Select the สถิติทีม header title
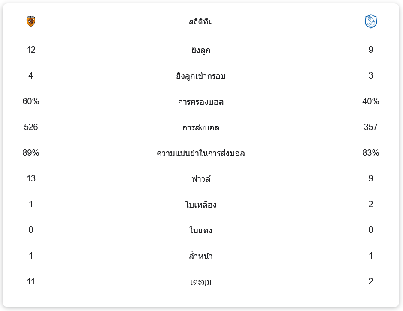The image size is (403, 311). [x=201, y=22]
